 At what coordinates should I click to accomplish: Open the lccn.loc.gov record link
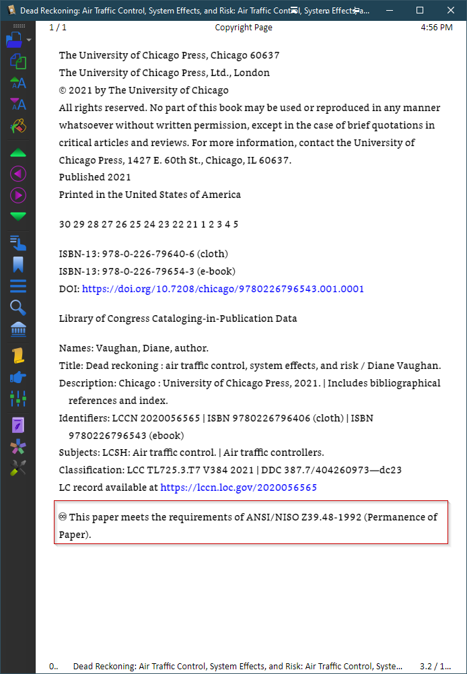[x=238, y=487]
